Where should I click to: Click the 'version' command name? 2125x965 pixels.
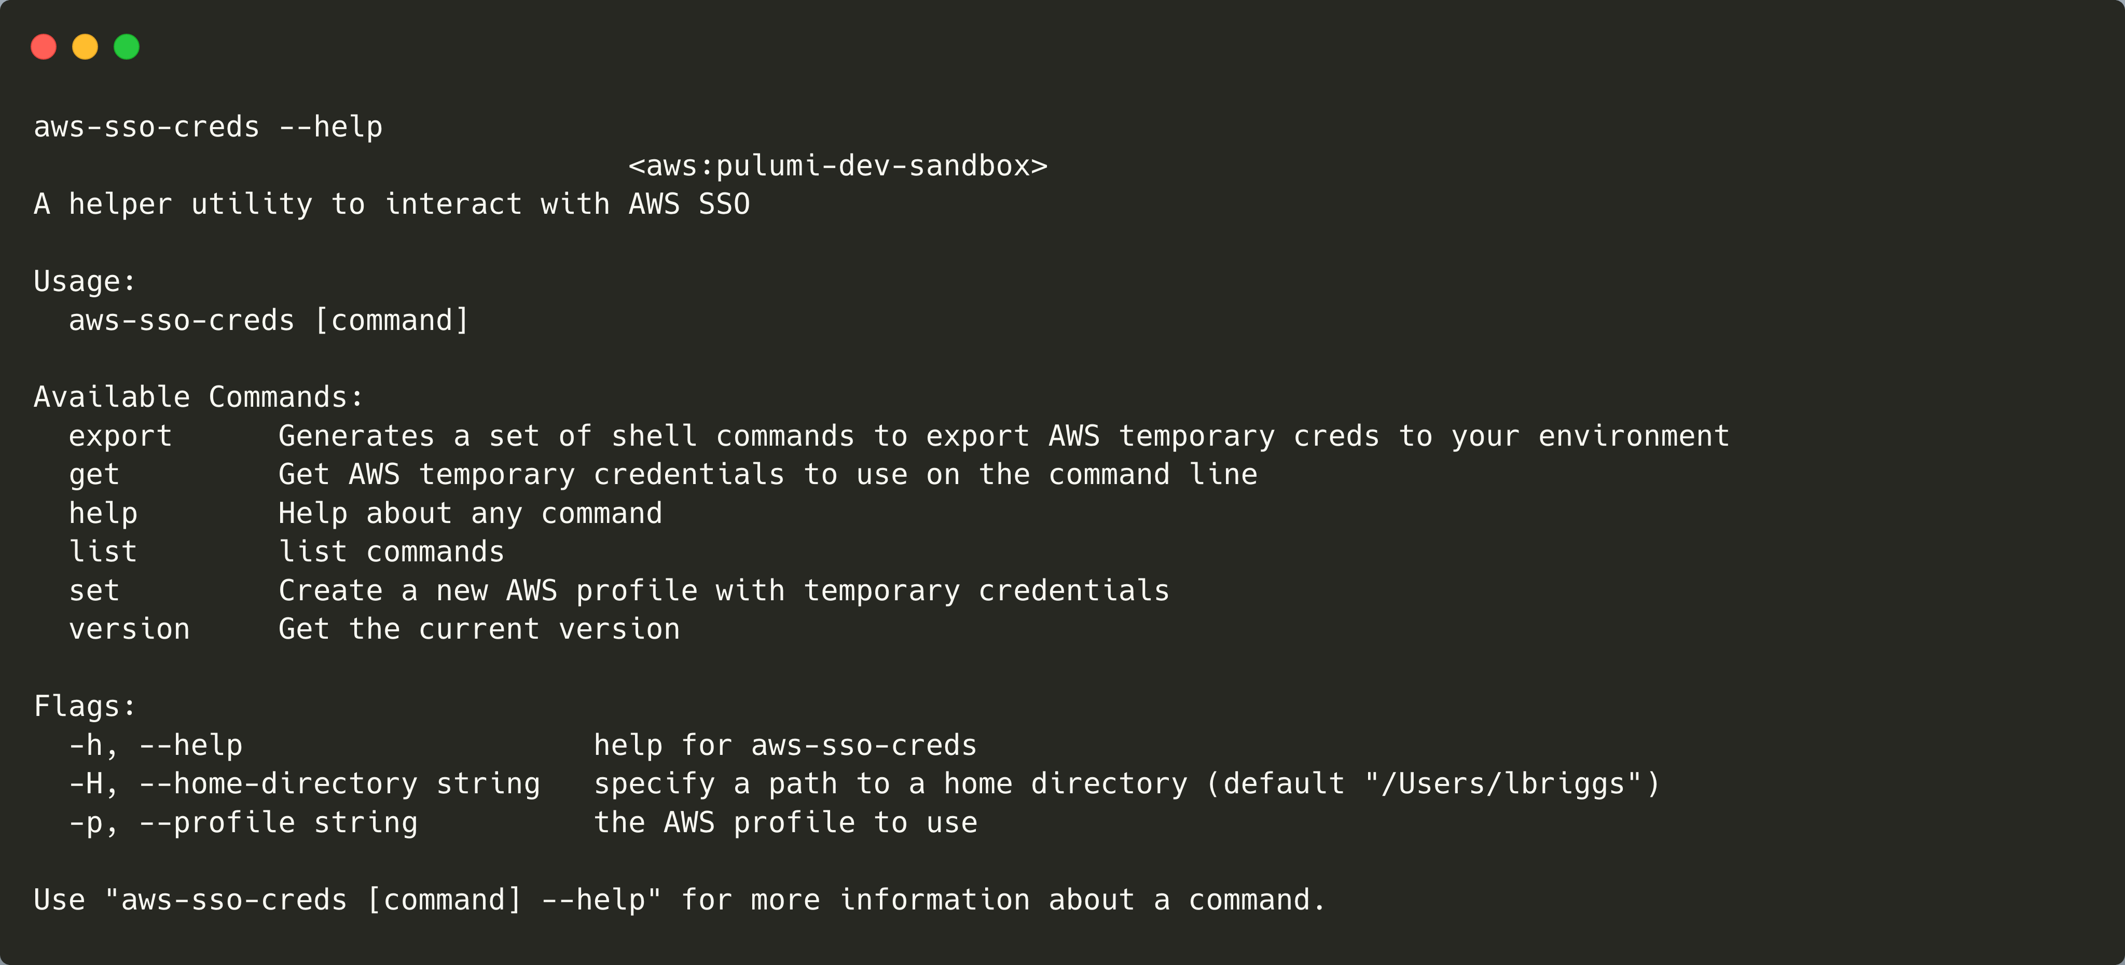[x=130, y=629]
